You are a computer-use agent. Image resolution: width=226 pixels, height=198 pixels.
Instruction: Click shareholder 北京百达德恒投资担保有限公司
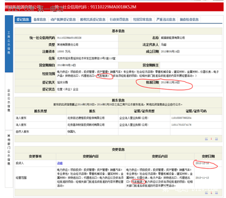pyautogui.click(x=86, y=118)
